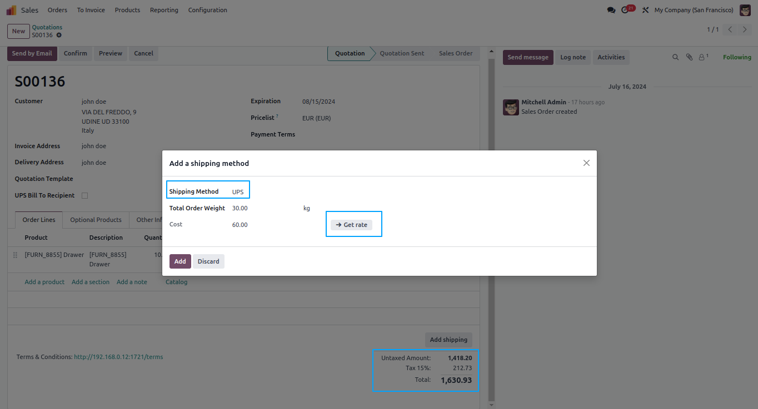The image size is (758, 409).
Task: Open the gear actions menu beside S00136
Action: [x=59, y=35]
